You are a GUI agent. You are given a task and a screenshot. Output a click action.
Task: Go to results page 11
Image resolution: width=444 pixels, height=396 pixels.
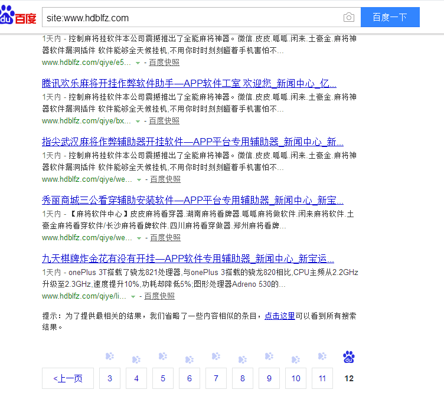[x=322, y=378]
